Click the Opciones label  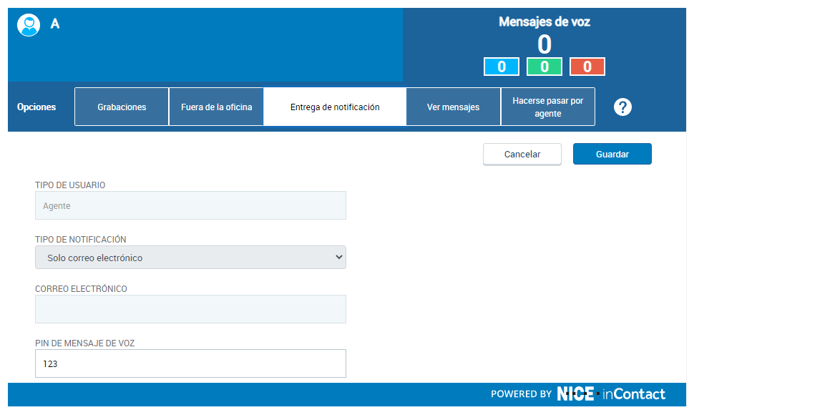tap(36, 107)
